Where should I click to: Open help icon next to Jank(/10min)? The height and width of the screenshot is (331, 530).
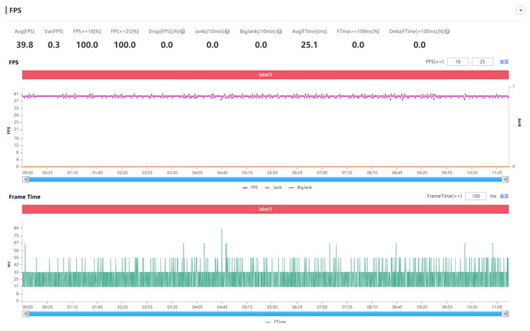tap(227, 31)
